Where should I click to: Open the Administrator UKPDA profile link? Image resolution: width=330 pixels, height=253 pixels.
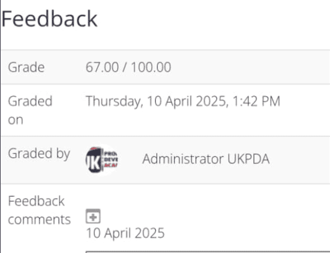206,159
